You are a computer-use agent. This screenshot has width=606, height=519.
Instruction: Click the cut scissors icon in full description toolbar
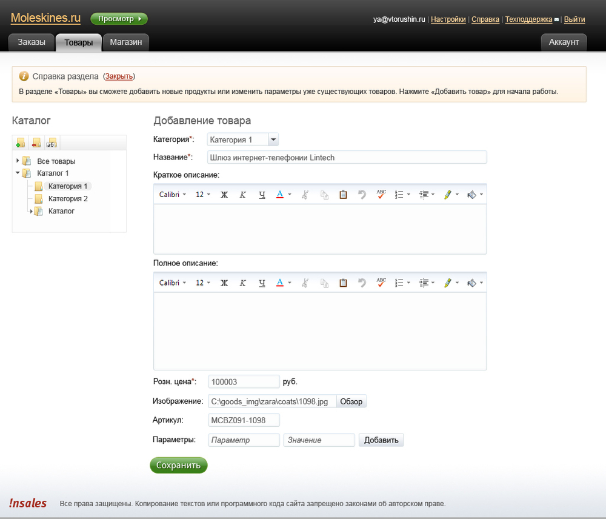point(305,283)
